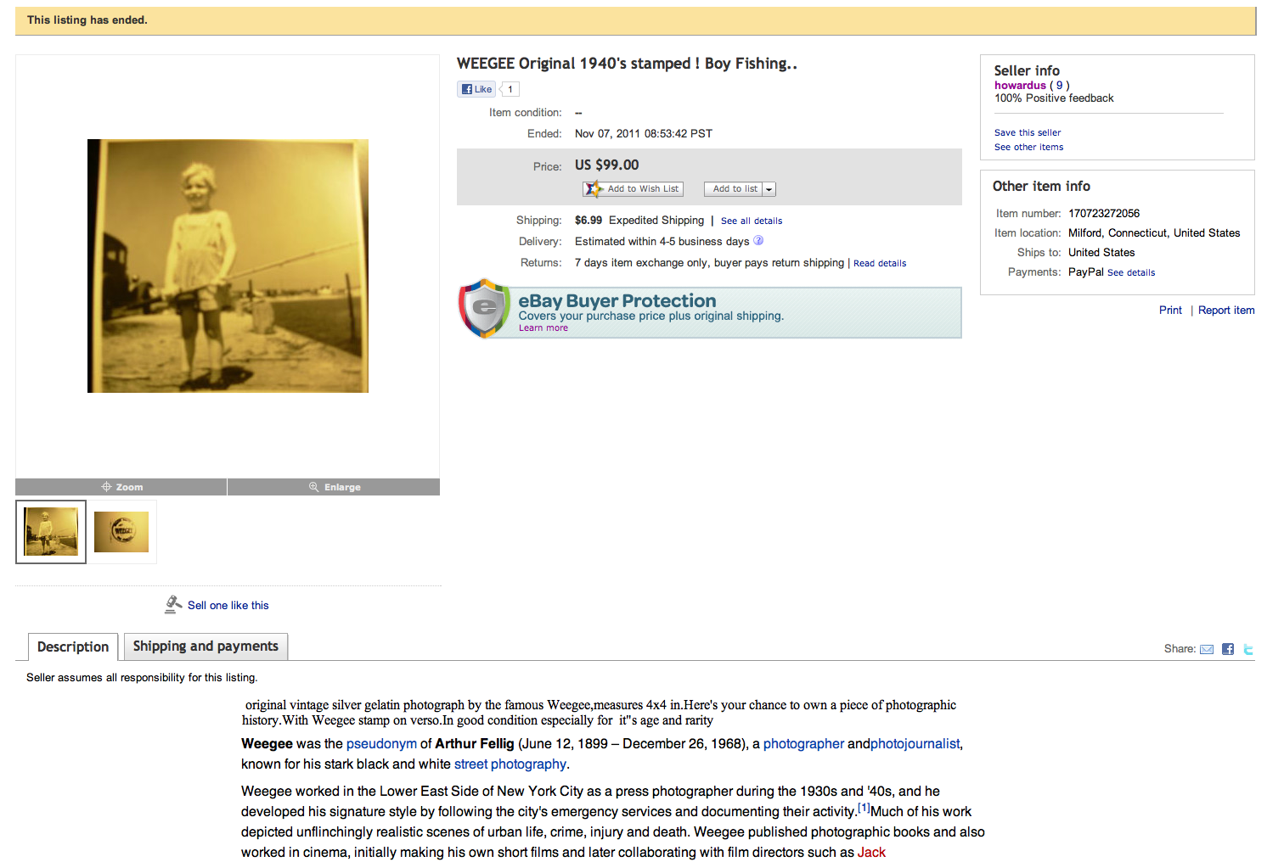Select the boy fishing thumbnail
Image resolution: width=1284 pixels, height=862 pixels.
(x=51, y=532)
